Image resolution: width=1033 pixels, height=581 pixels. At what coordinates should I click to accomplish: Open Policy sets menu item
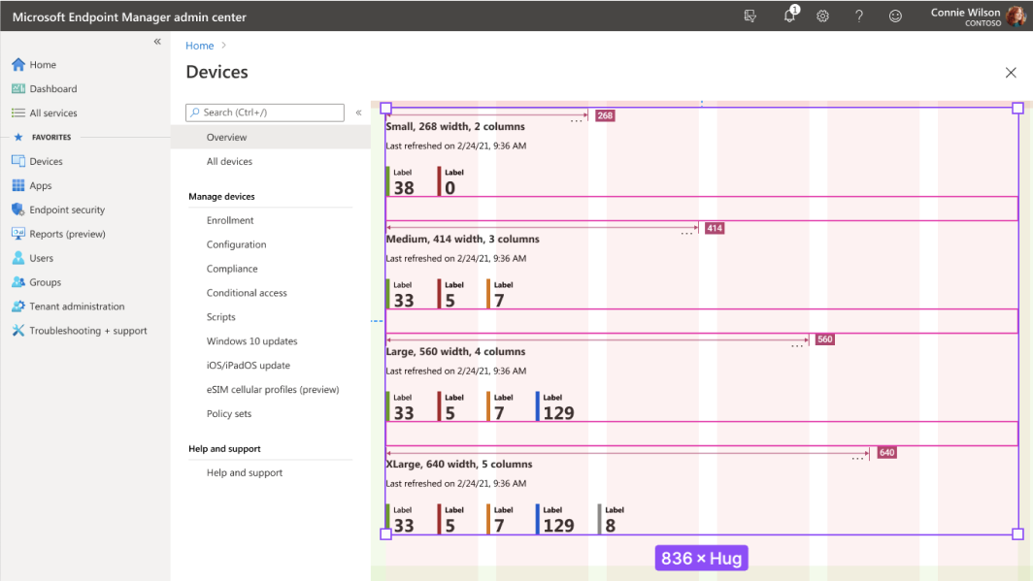228,414
